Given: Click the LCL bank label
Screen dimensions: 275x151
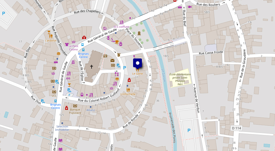Looking at the screenshot, I should (x=54, y=96).
